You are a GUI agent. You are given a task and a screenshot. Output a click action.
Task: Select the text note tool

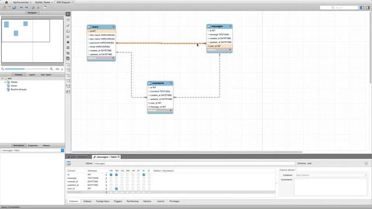[x=68, y=37]
